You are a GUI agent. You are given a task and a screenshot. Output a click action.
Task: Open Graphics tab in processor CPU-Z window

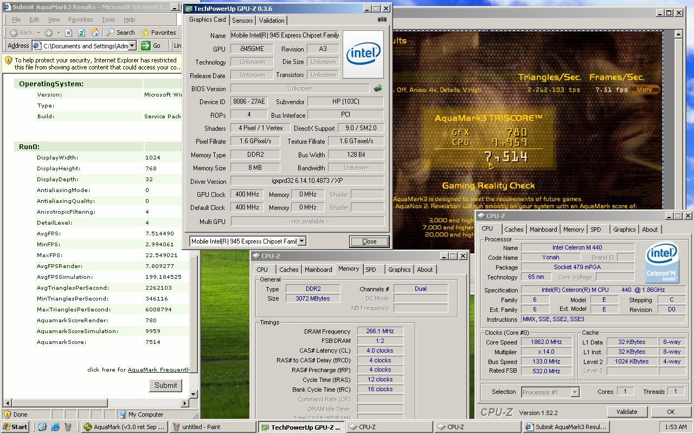[624, 229]
